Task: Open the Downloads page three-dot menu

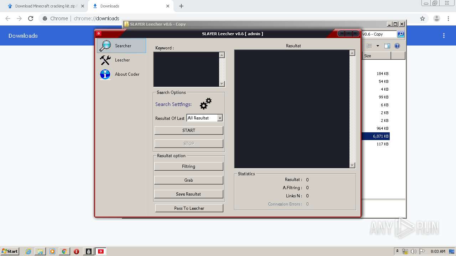Action: click(444, 36)
